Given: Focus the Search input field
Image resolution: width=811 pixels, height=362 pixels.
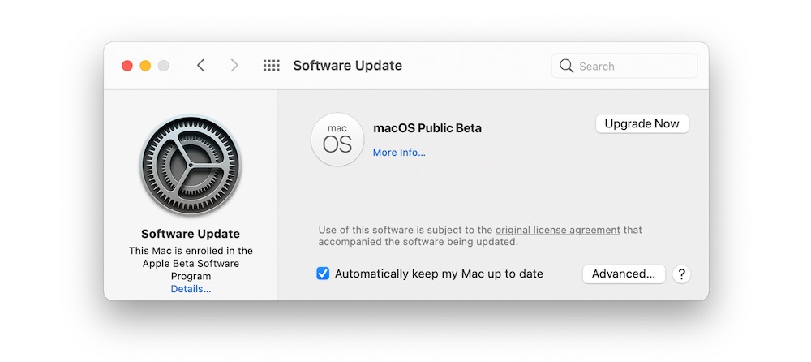Looking at the screenshot, I should (x=633, y=66).
